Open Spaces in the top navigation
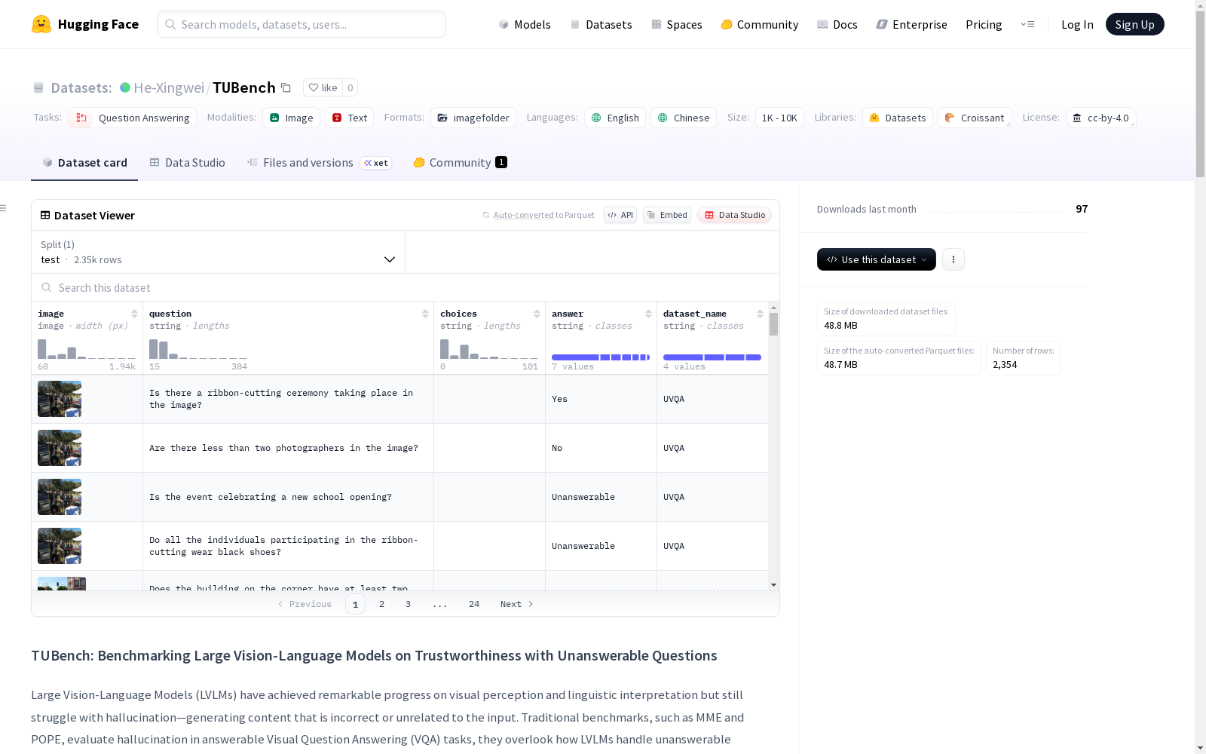Screen dimensions: 1206x754 (676, 24)
